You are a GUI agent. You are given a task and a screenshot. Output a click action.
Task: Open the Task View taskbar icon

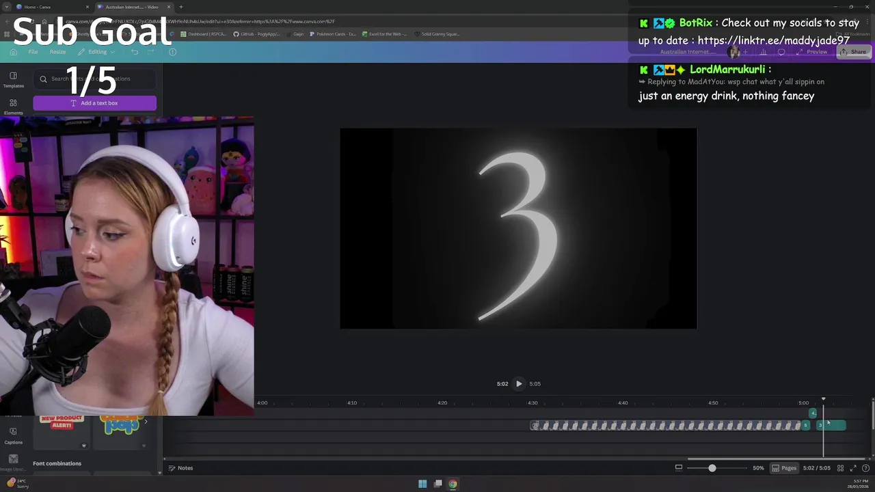tap(437, 484)
